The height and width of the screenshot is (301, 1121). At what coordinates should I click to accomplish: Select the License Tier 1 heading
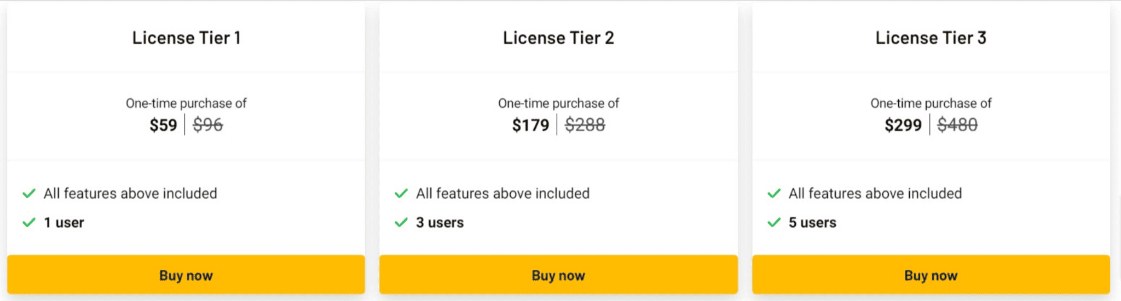tap(186, 38)
